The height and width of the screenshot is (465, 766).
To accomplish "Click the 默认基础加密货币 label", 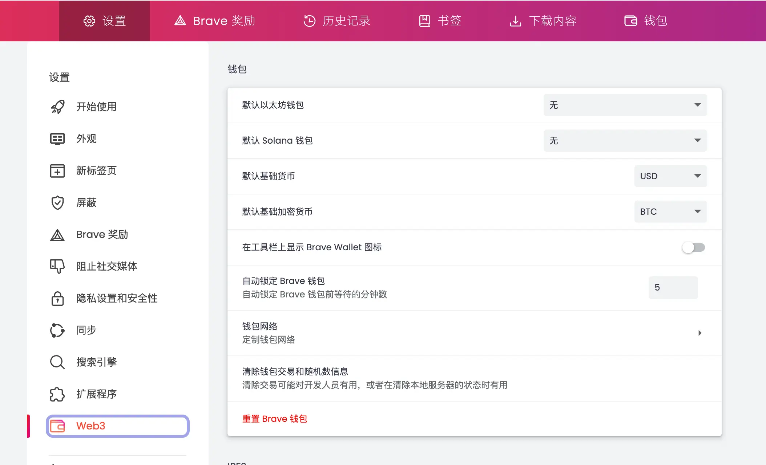I will (x=277, y=212).
